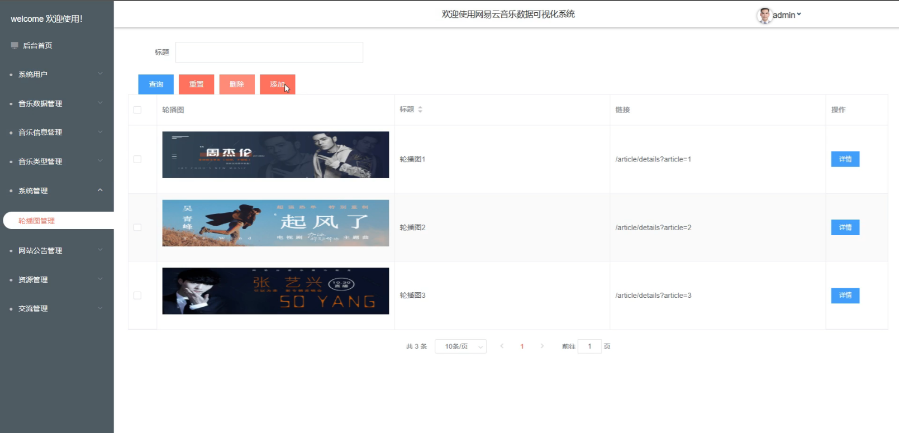Open 详情 for row 轮播图3
The height and width of the screenshot is (433, 899).
[x=845, y=296]
